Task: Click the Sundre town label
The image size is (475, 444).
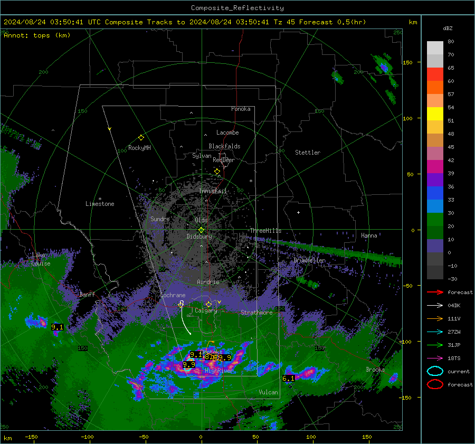Action: (160, 219)
